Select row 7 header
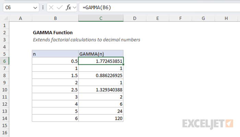Viewport: 240px width, 137px height. 4,68
